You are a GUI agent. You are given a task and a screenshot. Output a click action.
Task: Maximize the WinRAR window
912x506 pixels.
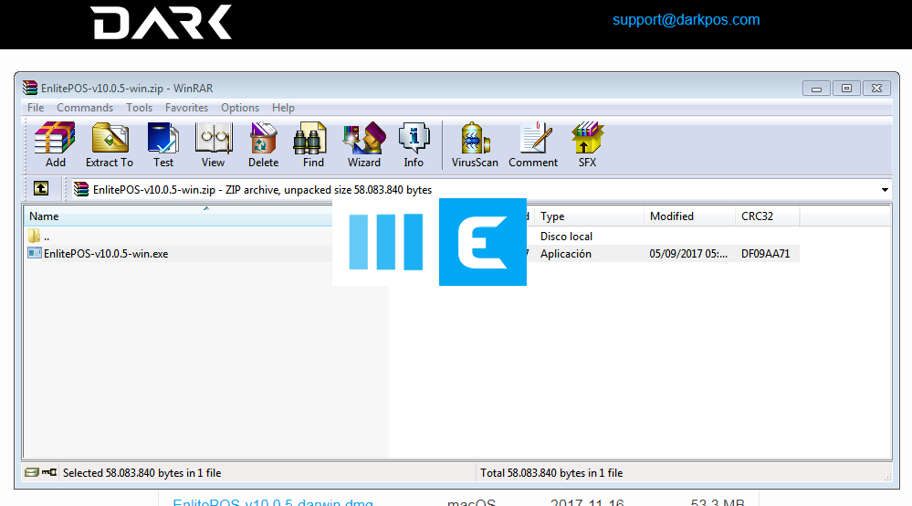(847, 89)
